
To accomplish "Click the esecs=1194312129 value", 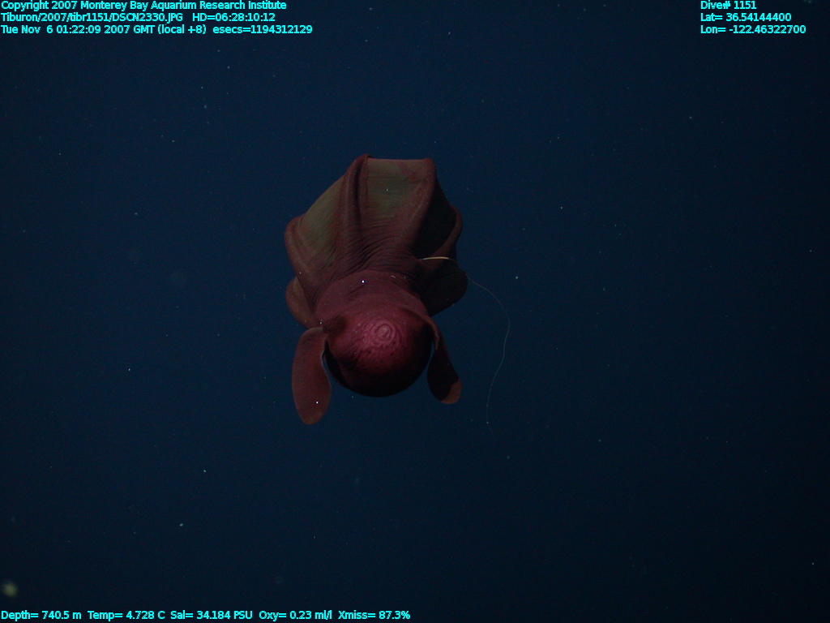I will pos(262,29).
